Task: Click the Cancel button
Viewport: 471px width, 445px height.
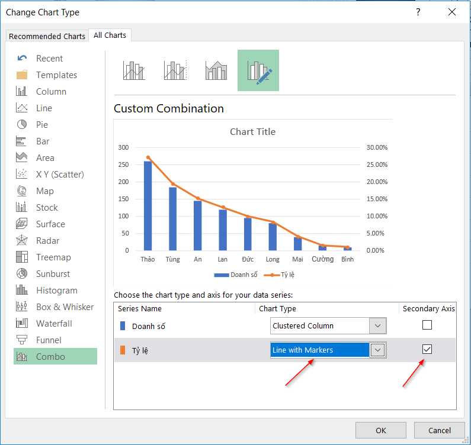Action: pyautogui.click(x=440, y=430)
